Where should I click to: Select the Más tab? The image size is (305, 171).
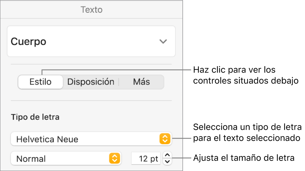click(141, 82)
